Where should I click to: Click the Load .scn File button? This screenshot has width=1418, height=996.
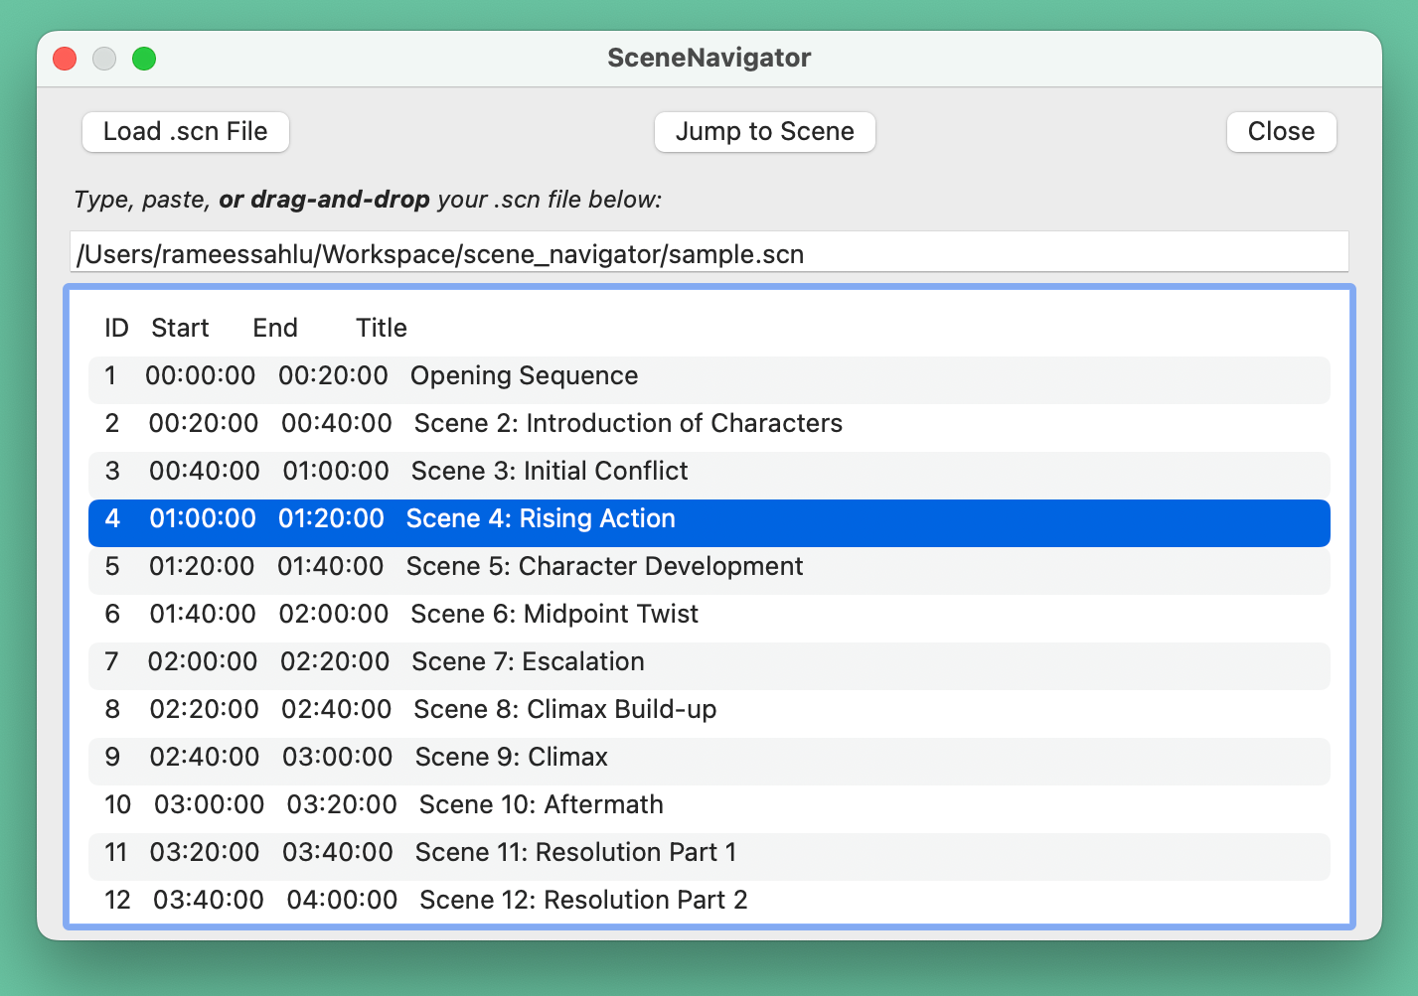click(185, 131)
